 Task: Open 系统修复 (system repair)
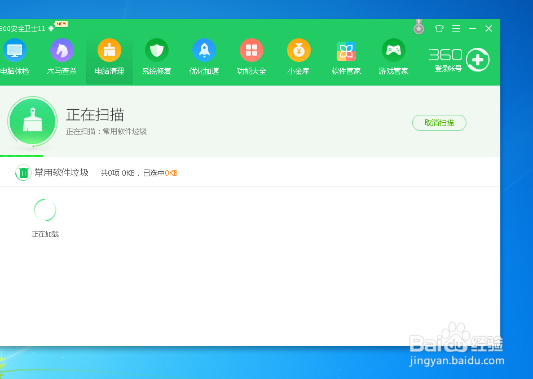pyautogui.click(x=157, y=56)
